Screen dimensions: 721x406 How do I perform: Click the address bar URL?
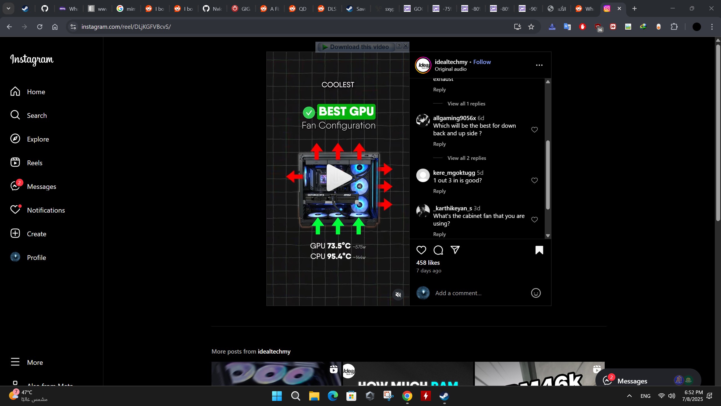(126, 27)
